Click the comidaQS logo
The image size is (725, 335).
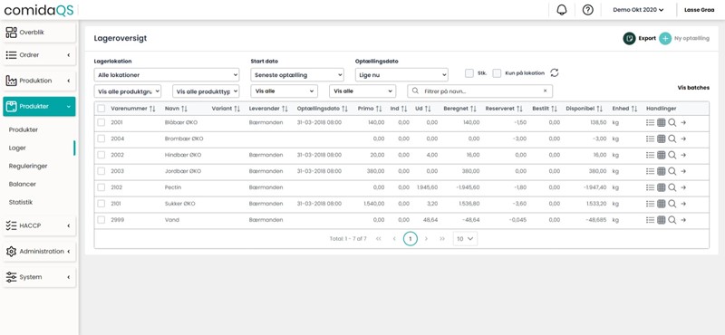39,10
